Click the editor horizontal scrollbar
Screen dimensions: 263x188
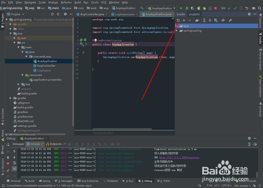coord(122,129)
